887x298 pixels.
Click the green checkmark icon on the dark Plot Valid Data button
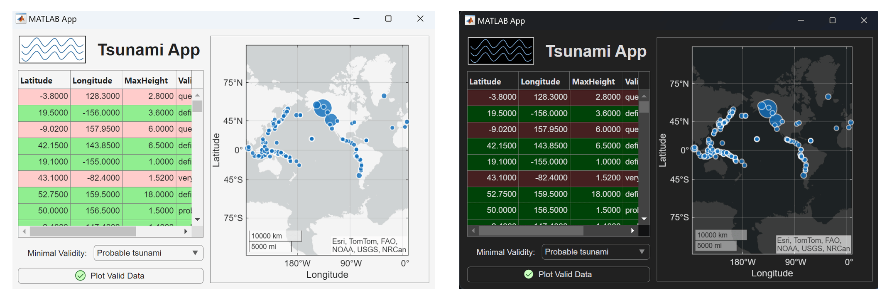pyautogui.click(x=529, y=274)
